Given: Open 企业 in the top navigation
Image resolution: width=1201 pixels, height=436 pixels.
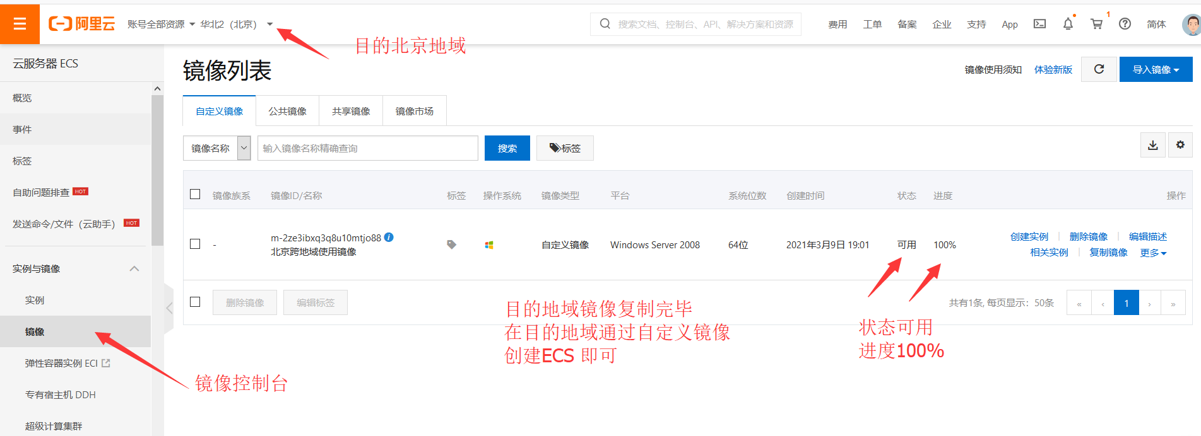Looking at the screenshot, I should [942, 24].
